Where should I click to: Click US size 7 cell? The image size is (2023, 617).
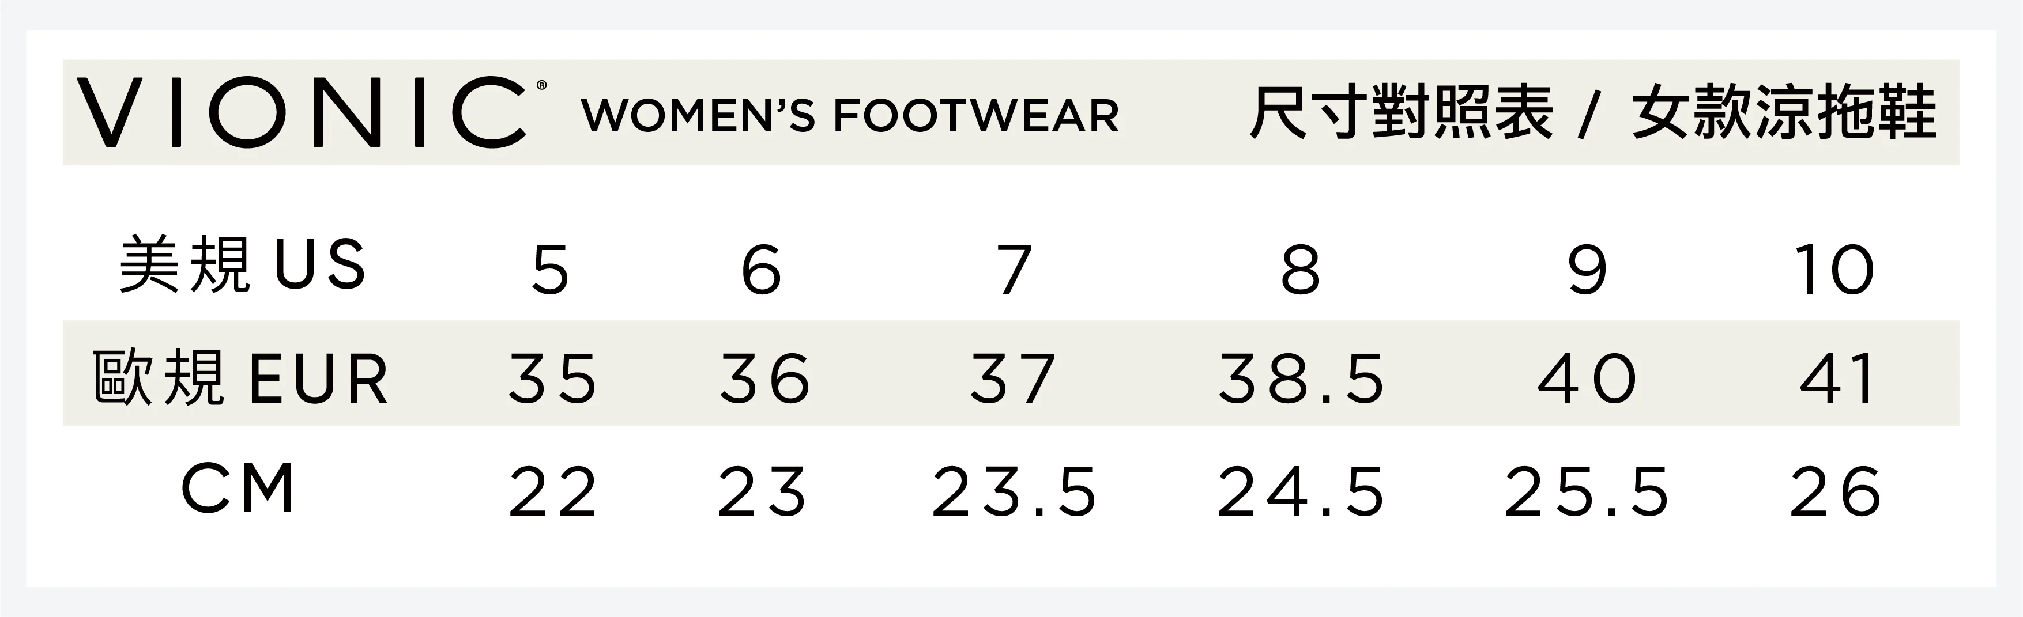[1014, 270]
